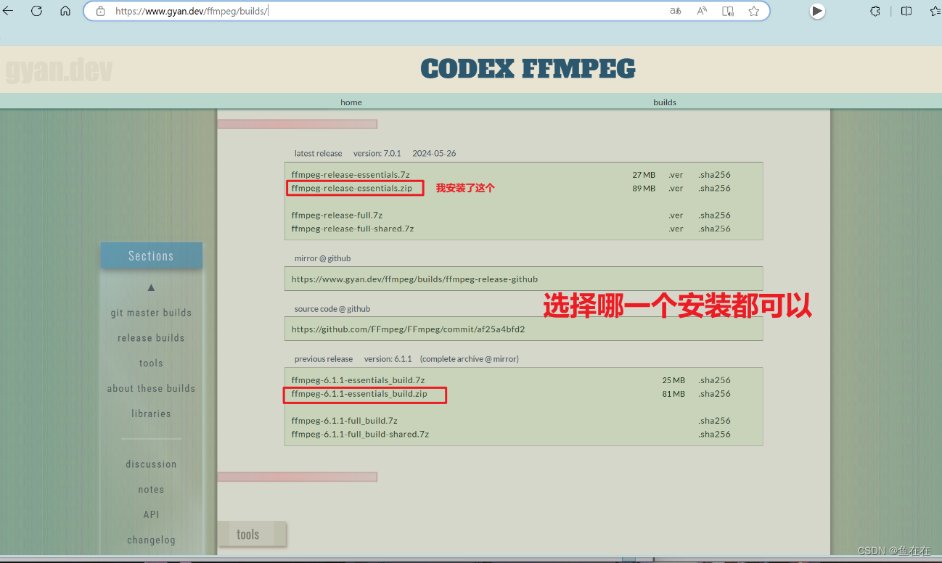Go back using browser back arrow
The image size is (942, 563).
point(9,11)
